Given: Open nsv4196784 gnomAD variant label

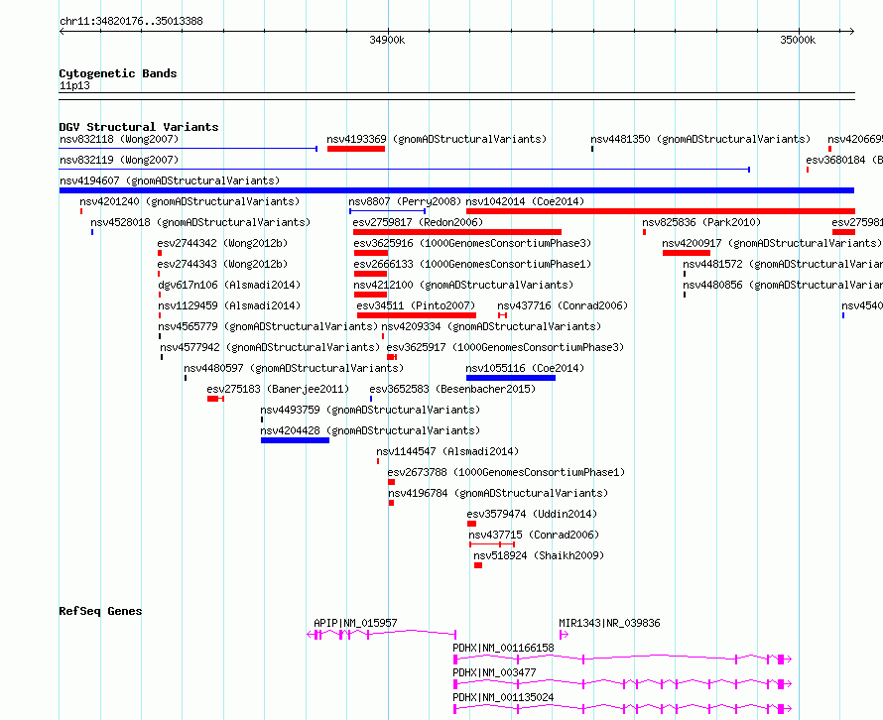Looking at the screenshot, I should click(498, 493).
